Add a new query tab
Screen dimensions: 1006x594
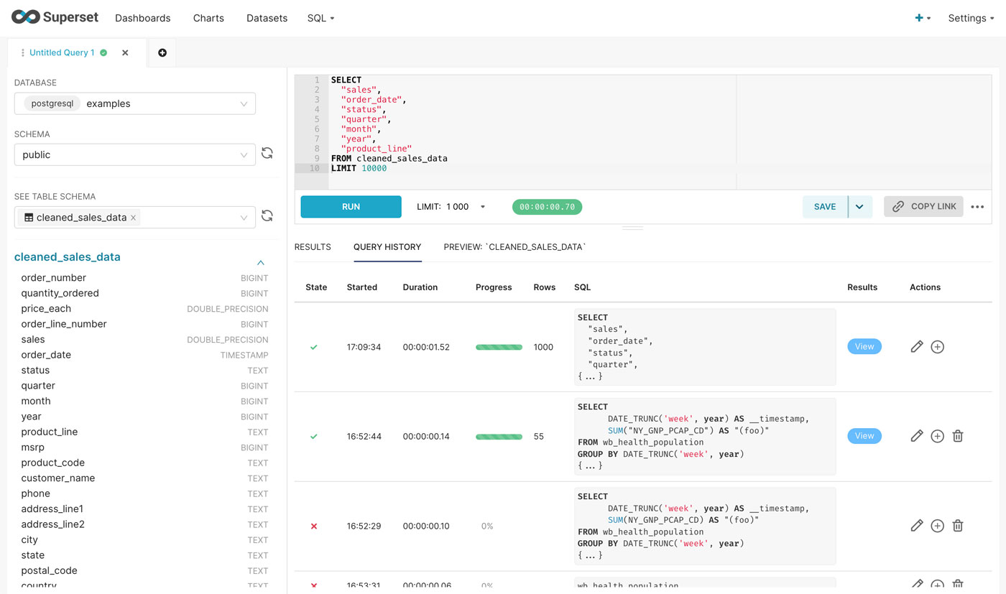point(162,52)
